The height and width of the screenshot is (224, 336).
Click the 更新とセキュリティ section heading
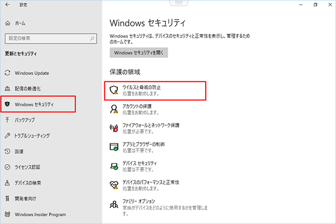tap(21, 54)
